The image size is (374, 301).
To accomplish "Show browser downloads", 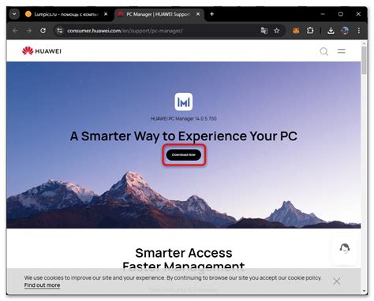I will 331,31.
